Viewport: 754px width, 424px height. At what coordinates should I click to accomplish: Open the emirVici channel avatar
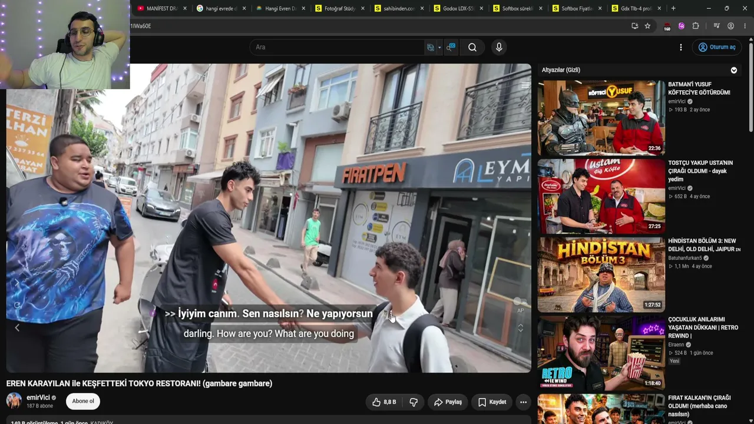(14, 401)
